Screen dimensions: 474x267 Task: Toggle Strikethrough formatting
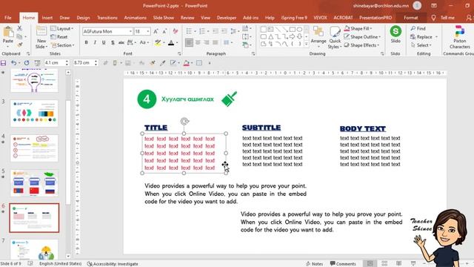tap(121, 43)
